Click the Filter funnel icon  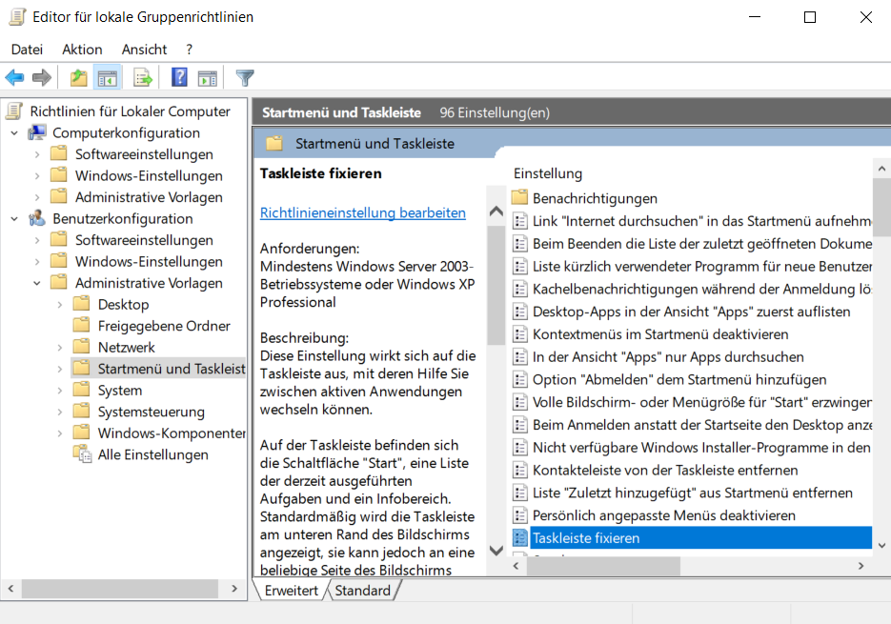click(x=245, y=78)
